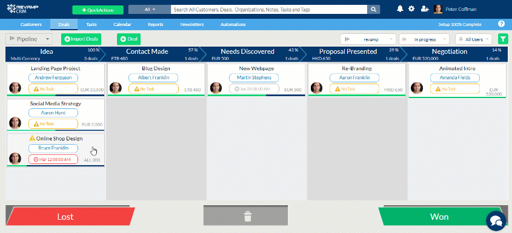The image size is (512, 233).
Task: Open the help question mark icon
Action: 501,24
